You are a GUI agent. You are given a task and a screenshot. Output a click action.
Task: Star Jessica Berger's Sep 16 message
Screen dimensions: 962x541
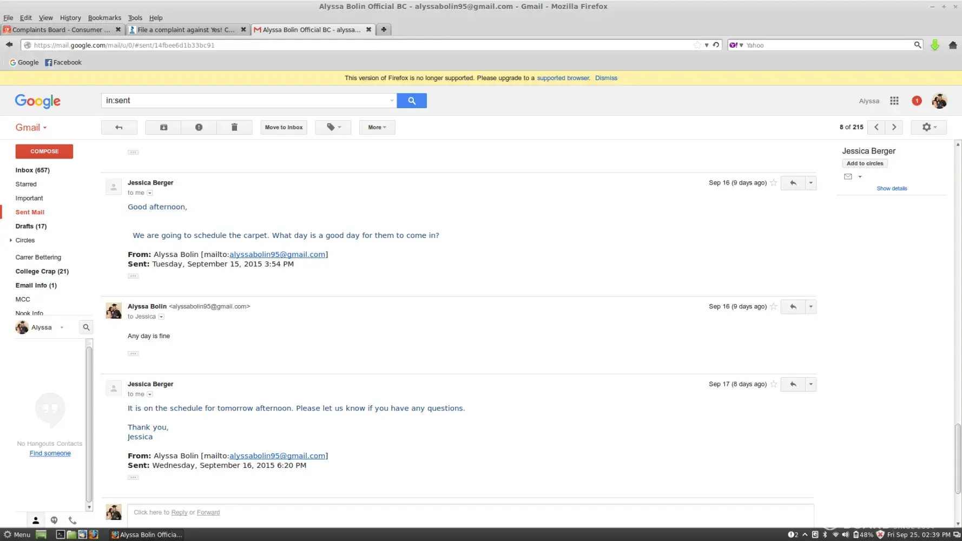pyautogui.click(x=774, y=183)
